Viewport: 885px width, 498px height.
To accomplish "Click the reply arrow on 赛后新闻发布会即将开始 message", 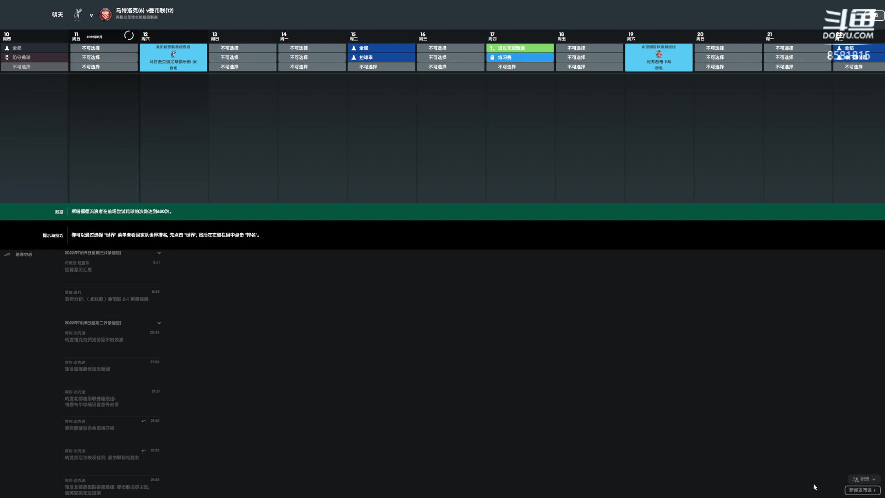I will coord(144,421).
